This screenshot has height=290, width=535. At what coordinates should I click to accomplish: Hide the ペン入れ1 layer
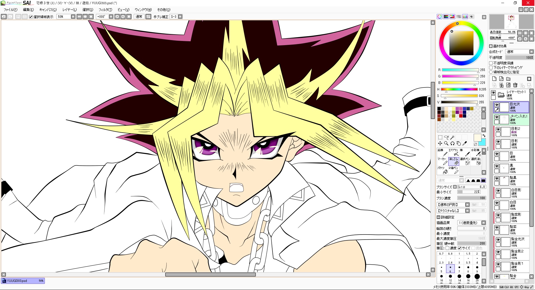click(x=497, y=117)
